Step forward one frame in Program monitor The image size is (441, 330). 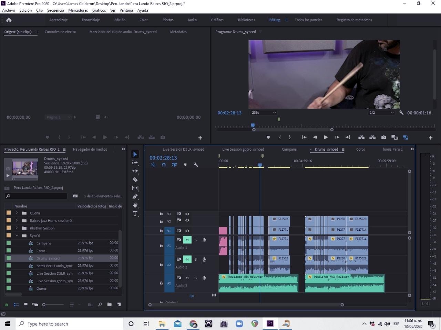point(337,137)
